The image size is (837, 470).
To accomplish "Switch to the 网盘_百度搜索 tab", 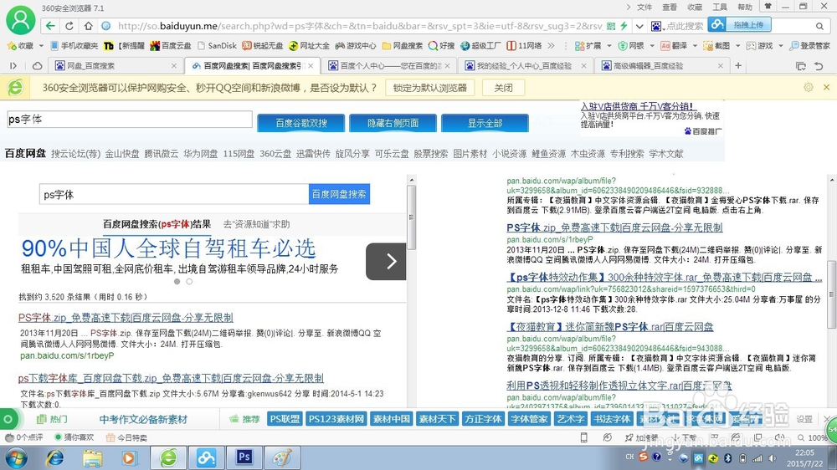I will point(116,65).
